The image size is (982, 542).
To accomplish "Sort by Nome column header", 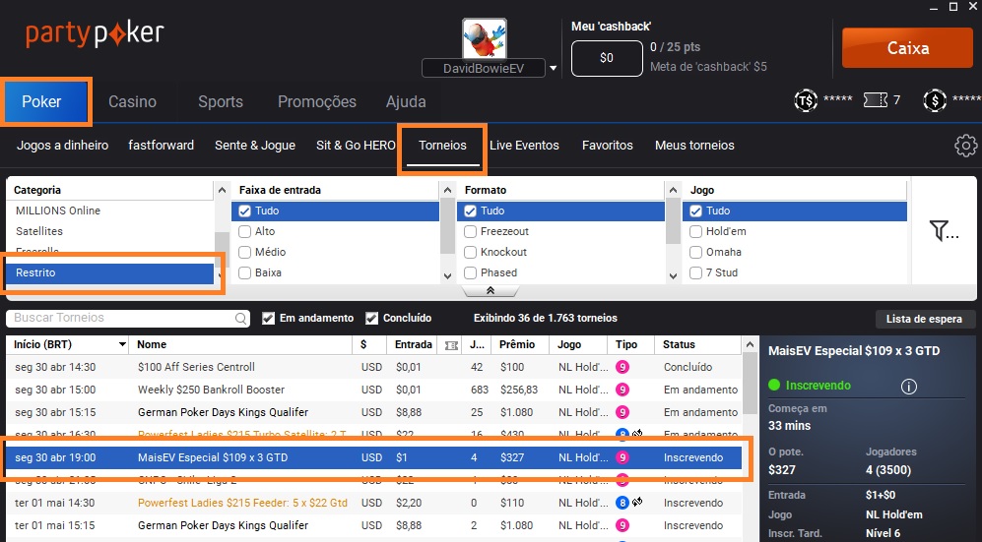I will click(152, 344).
